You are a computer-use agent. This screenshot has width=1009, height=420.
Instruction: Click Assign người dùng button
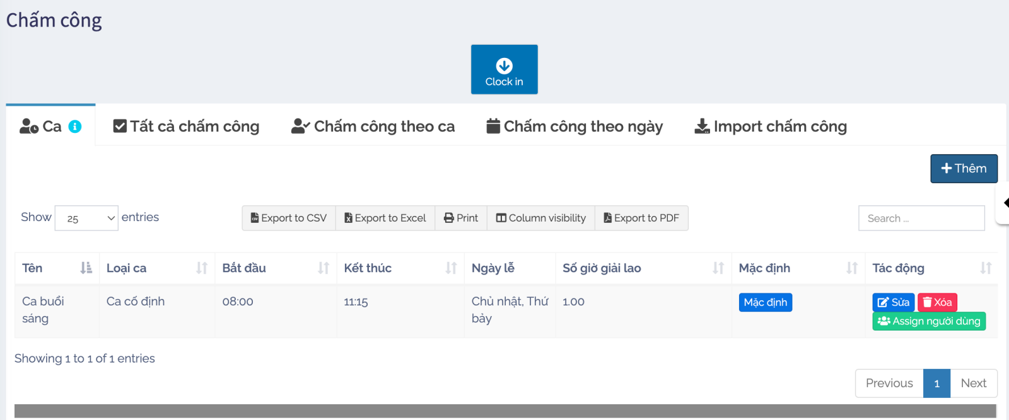[x=929, y=321]
